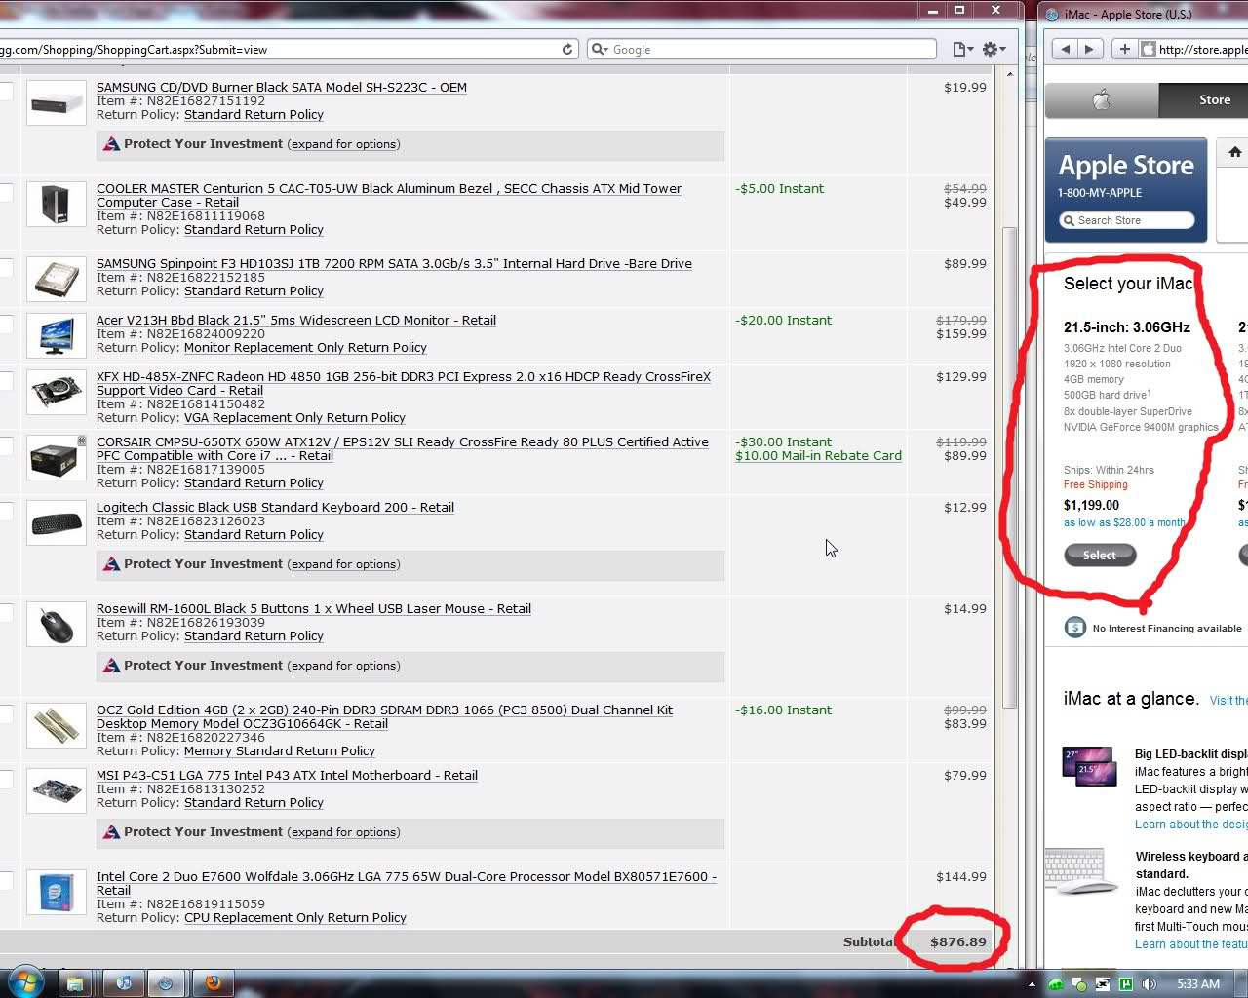The height and width of the screenshot is (998, 1248).
Task: Open the Safari gear settings menu
Action: tap(994, 49)
